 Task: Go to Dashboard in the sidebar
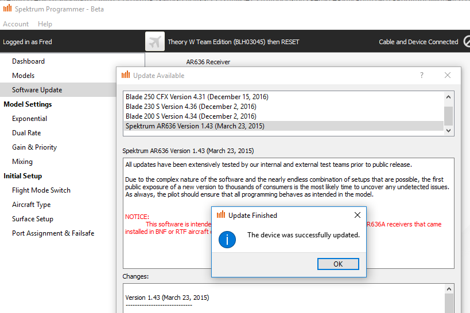[28, 61]
